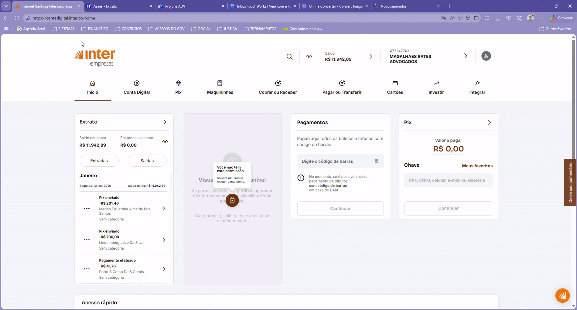Viewport: 577px width, 310px height.
Task: Open the orange Inter chat assistant button
Action: click(x=562, y=295)
